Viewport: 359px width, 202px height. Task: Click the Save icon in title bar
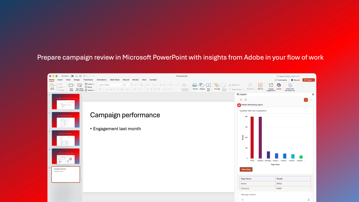click(x=80, y=76)
